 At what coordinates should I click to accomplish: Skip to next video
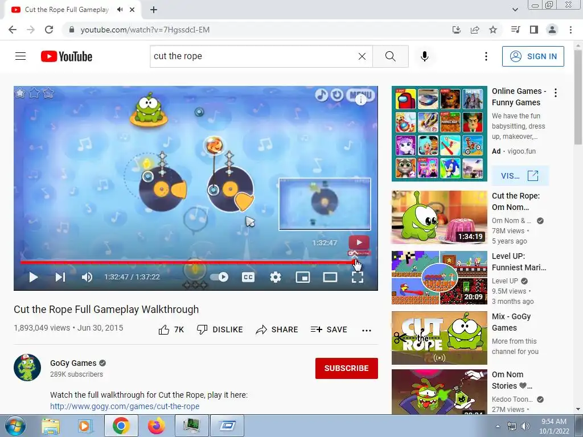(60, 277)
